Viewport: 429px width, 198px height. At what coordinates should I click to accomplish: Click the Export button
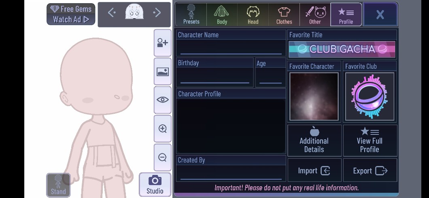point(370,170)
